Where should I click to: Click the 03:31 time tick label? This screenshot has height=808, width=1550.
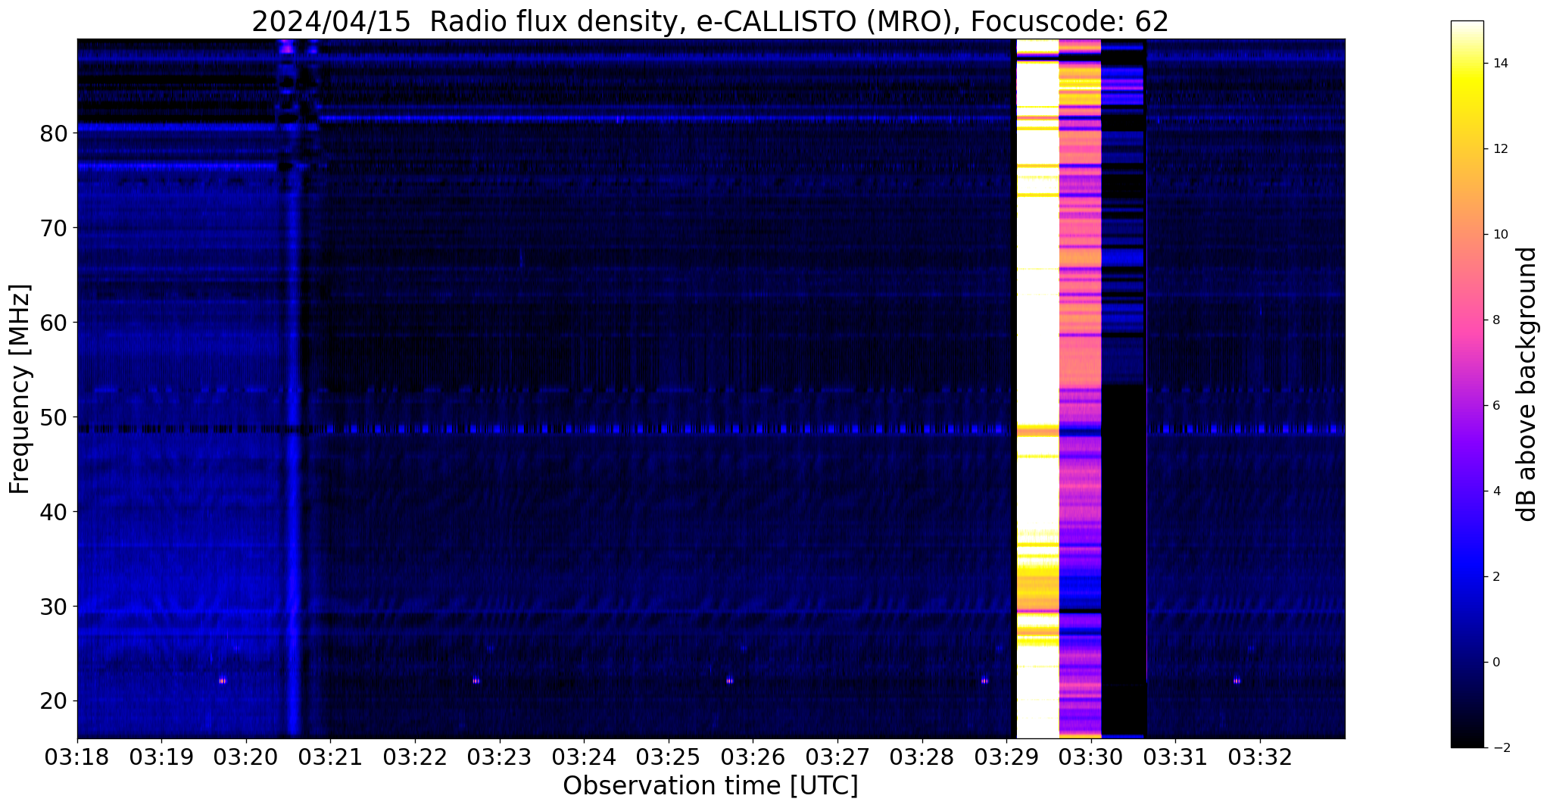tap(1175, 757)
